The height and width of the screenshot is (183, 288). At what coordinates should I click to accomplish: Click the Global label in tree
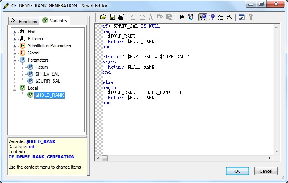click(x=33, y=53)
